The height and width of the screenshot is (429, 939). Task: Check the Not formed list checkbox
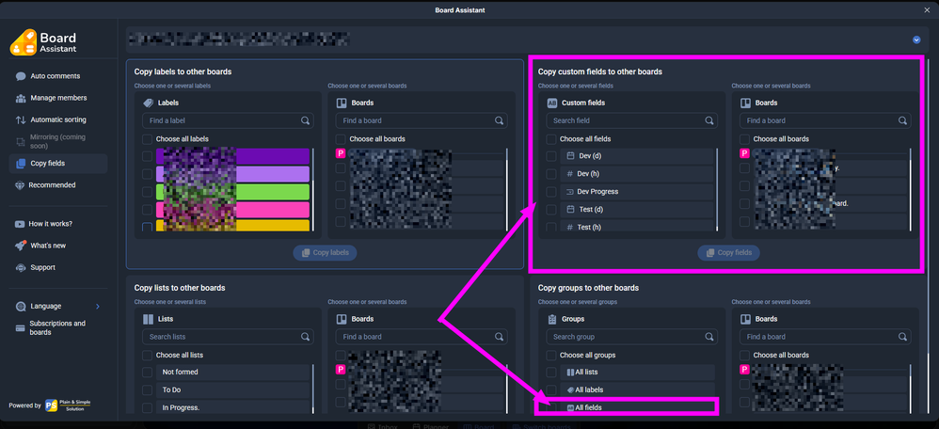[147, 372]
